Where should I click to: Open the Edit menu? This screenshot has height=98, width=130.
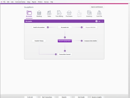(8, 2)
